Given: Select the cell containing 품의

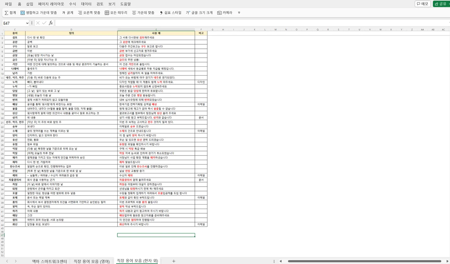Looking at the screenshot, I should (x=15, y=202).
